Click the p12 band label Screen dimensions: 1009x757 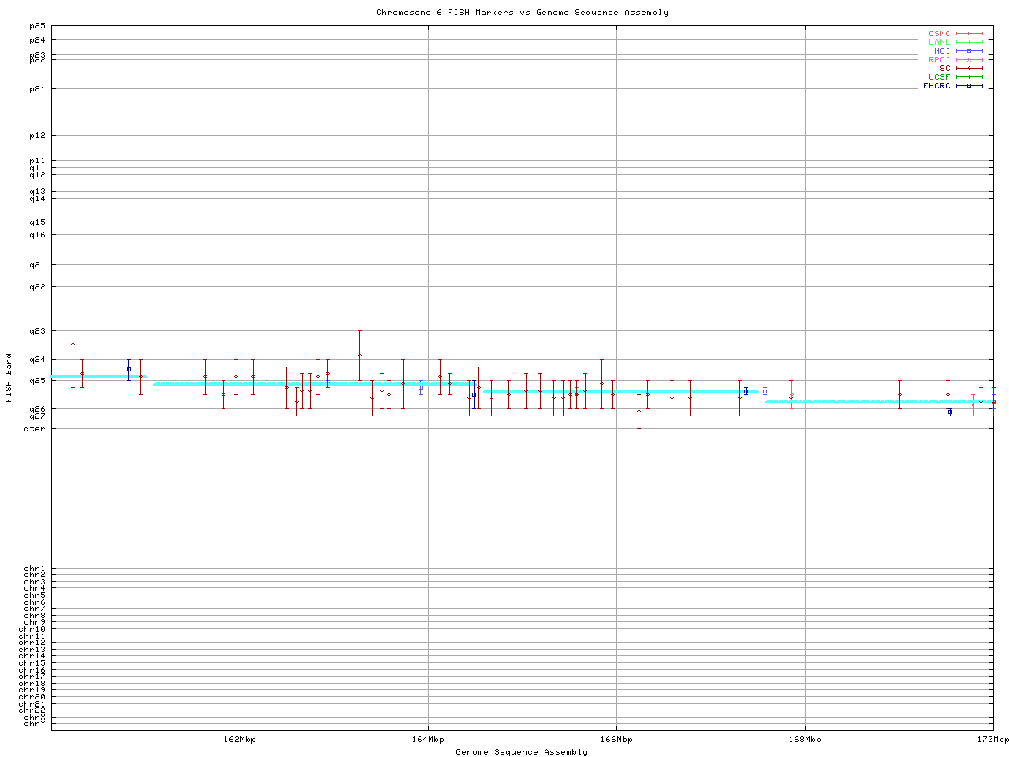38,136
